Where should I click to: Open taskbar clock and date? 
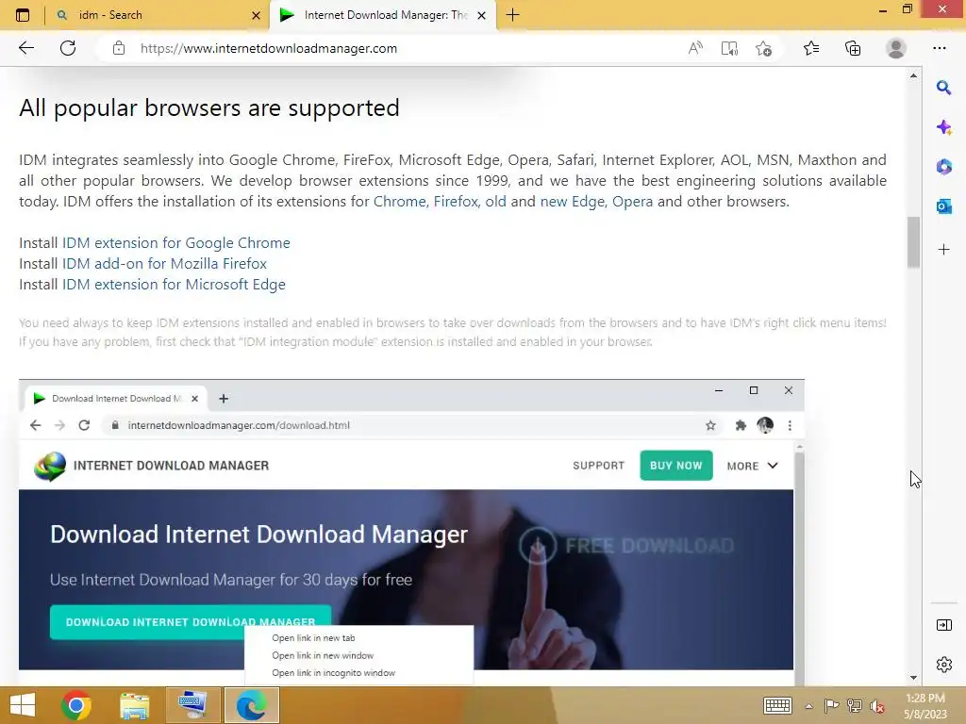(x=924, y=706)
